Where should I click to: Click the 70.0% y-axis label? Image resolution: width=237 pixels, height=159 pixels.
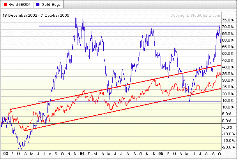[228, 27]
